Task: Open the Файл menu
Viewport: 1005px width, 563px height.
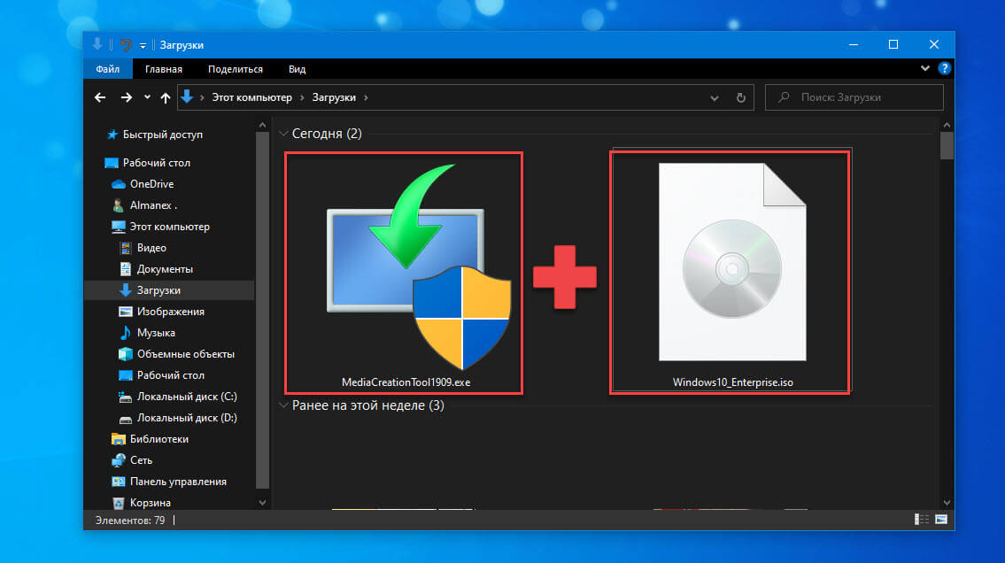Action: coord(108,69)
